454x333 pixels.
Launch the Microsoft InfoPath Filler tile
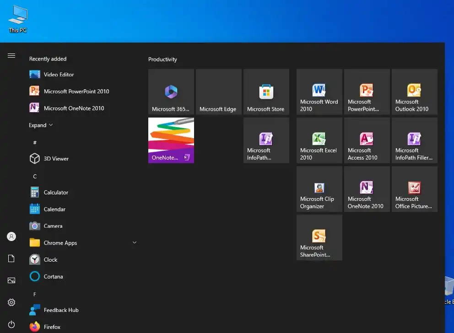pos(415,140)
